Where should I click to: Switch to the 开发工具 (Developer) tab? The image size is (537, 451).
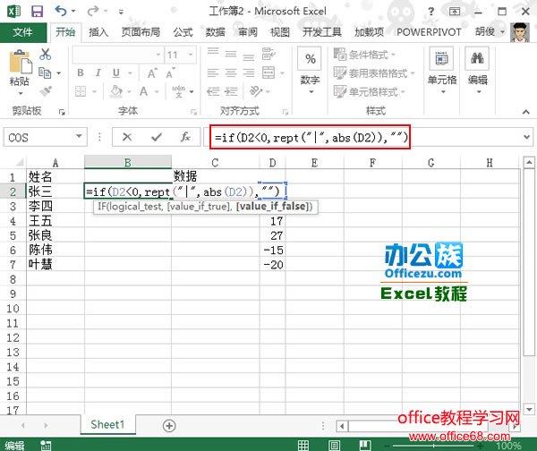point(322,32)
